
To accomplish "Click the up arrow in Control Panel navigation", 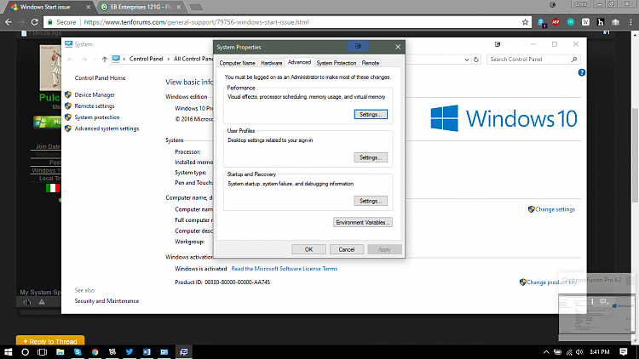I will coord(105,60).
